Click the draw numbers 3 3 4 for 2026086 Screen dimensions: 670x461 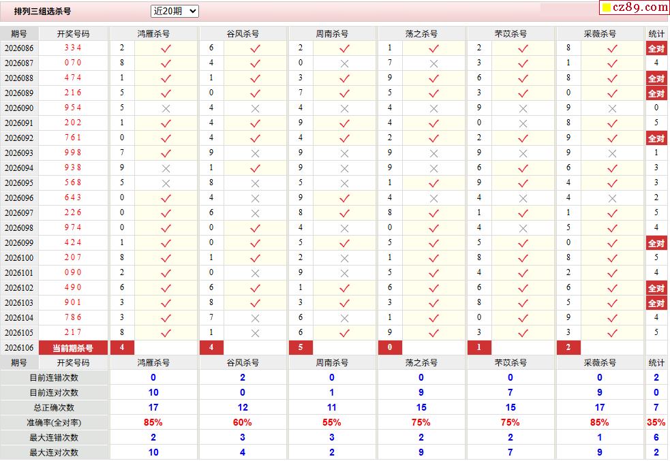(x=73, y=48)
